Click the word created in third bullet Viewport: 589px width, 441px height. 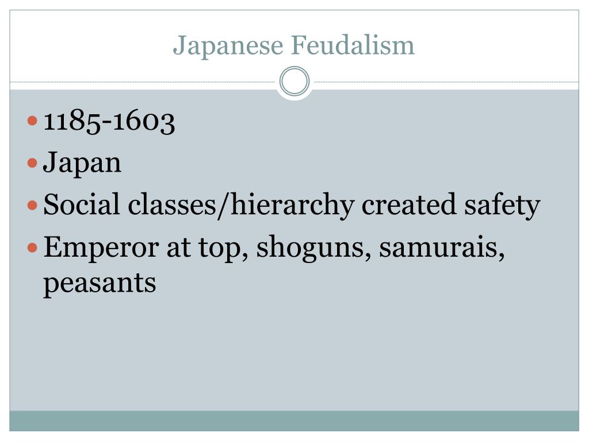click(409, 205)
